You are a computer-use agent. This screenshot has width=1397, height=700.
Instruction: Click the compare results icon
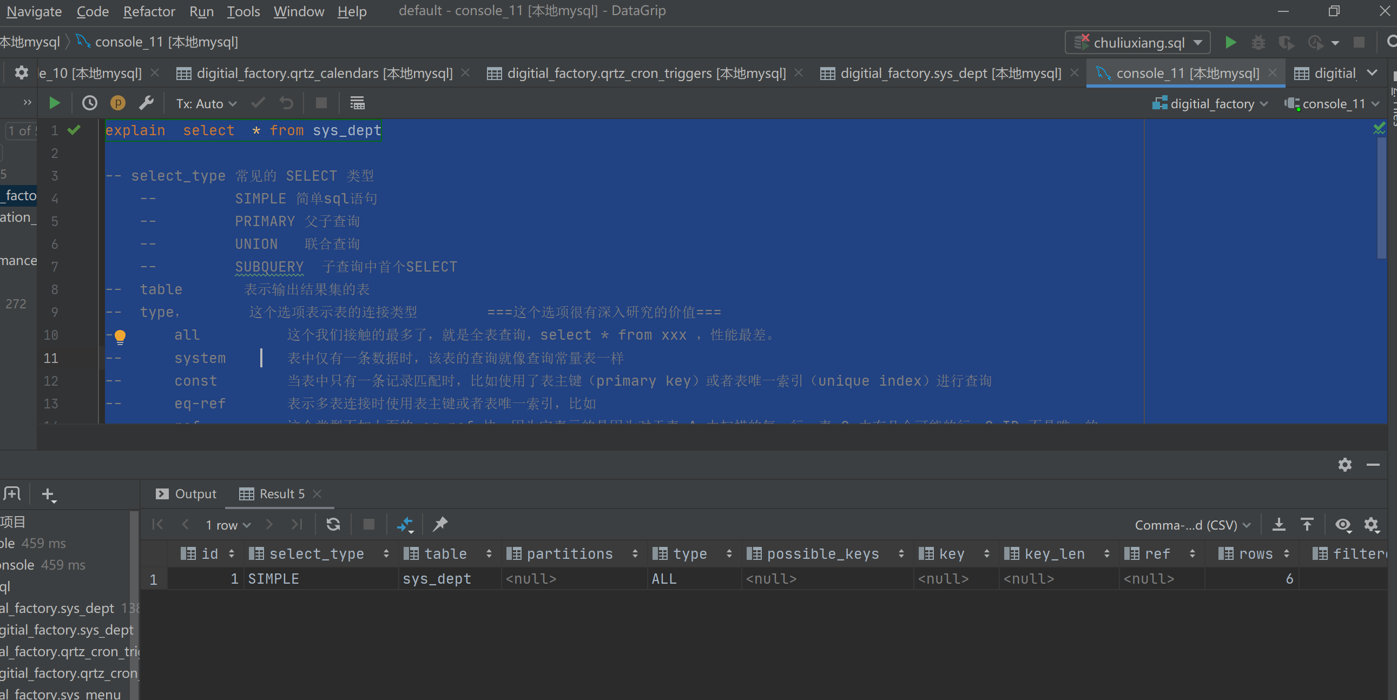pyautogui.click(x=405, y=524)
